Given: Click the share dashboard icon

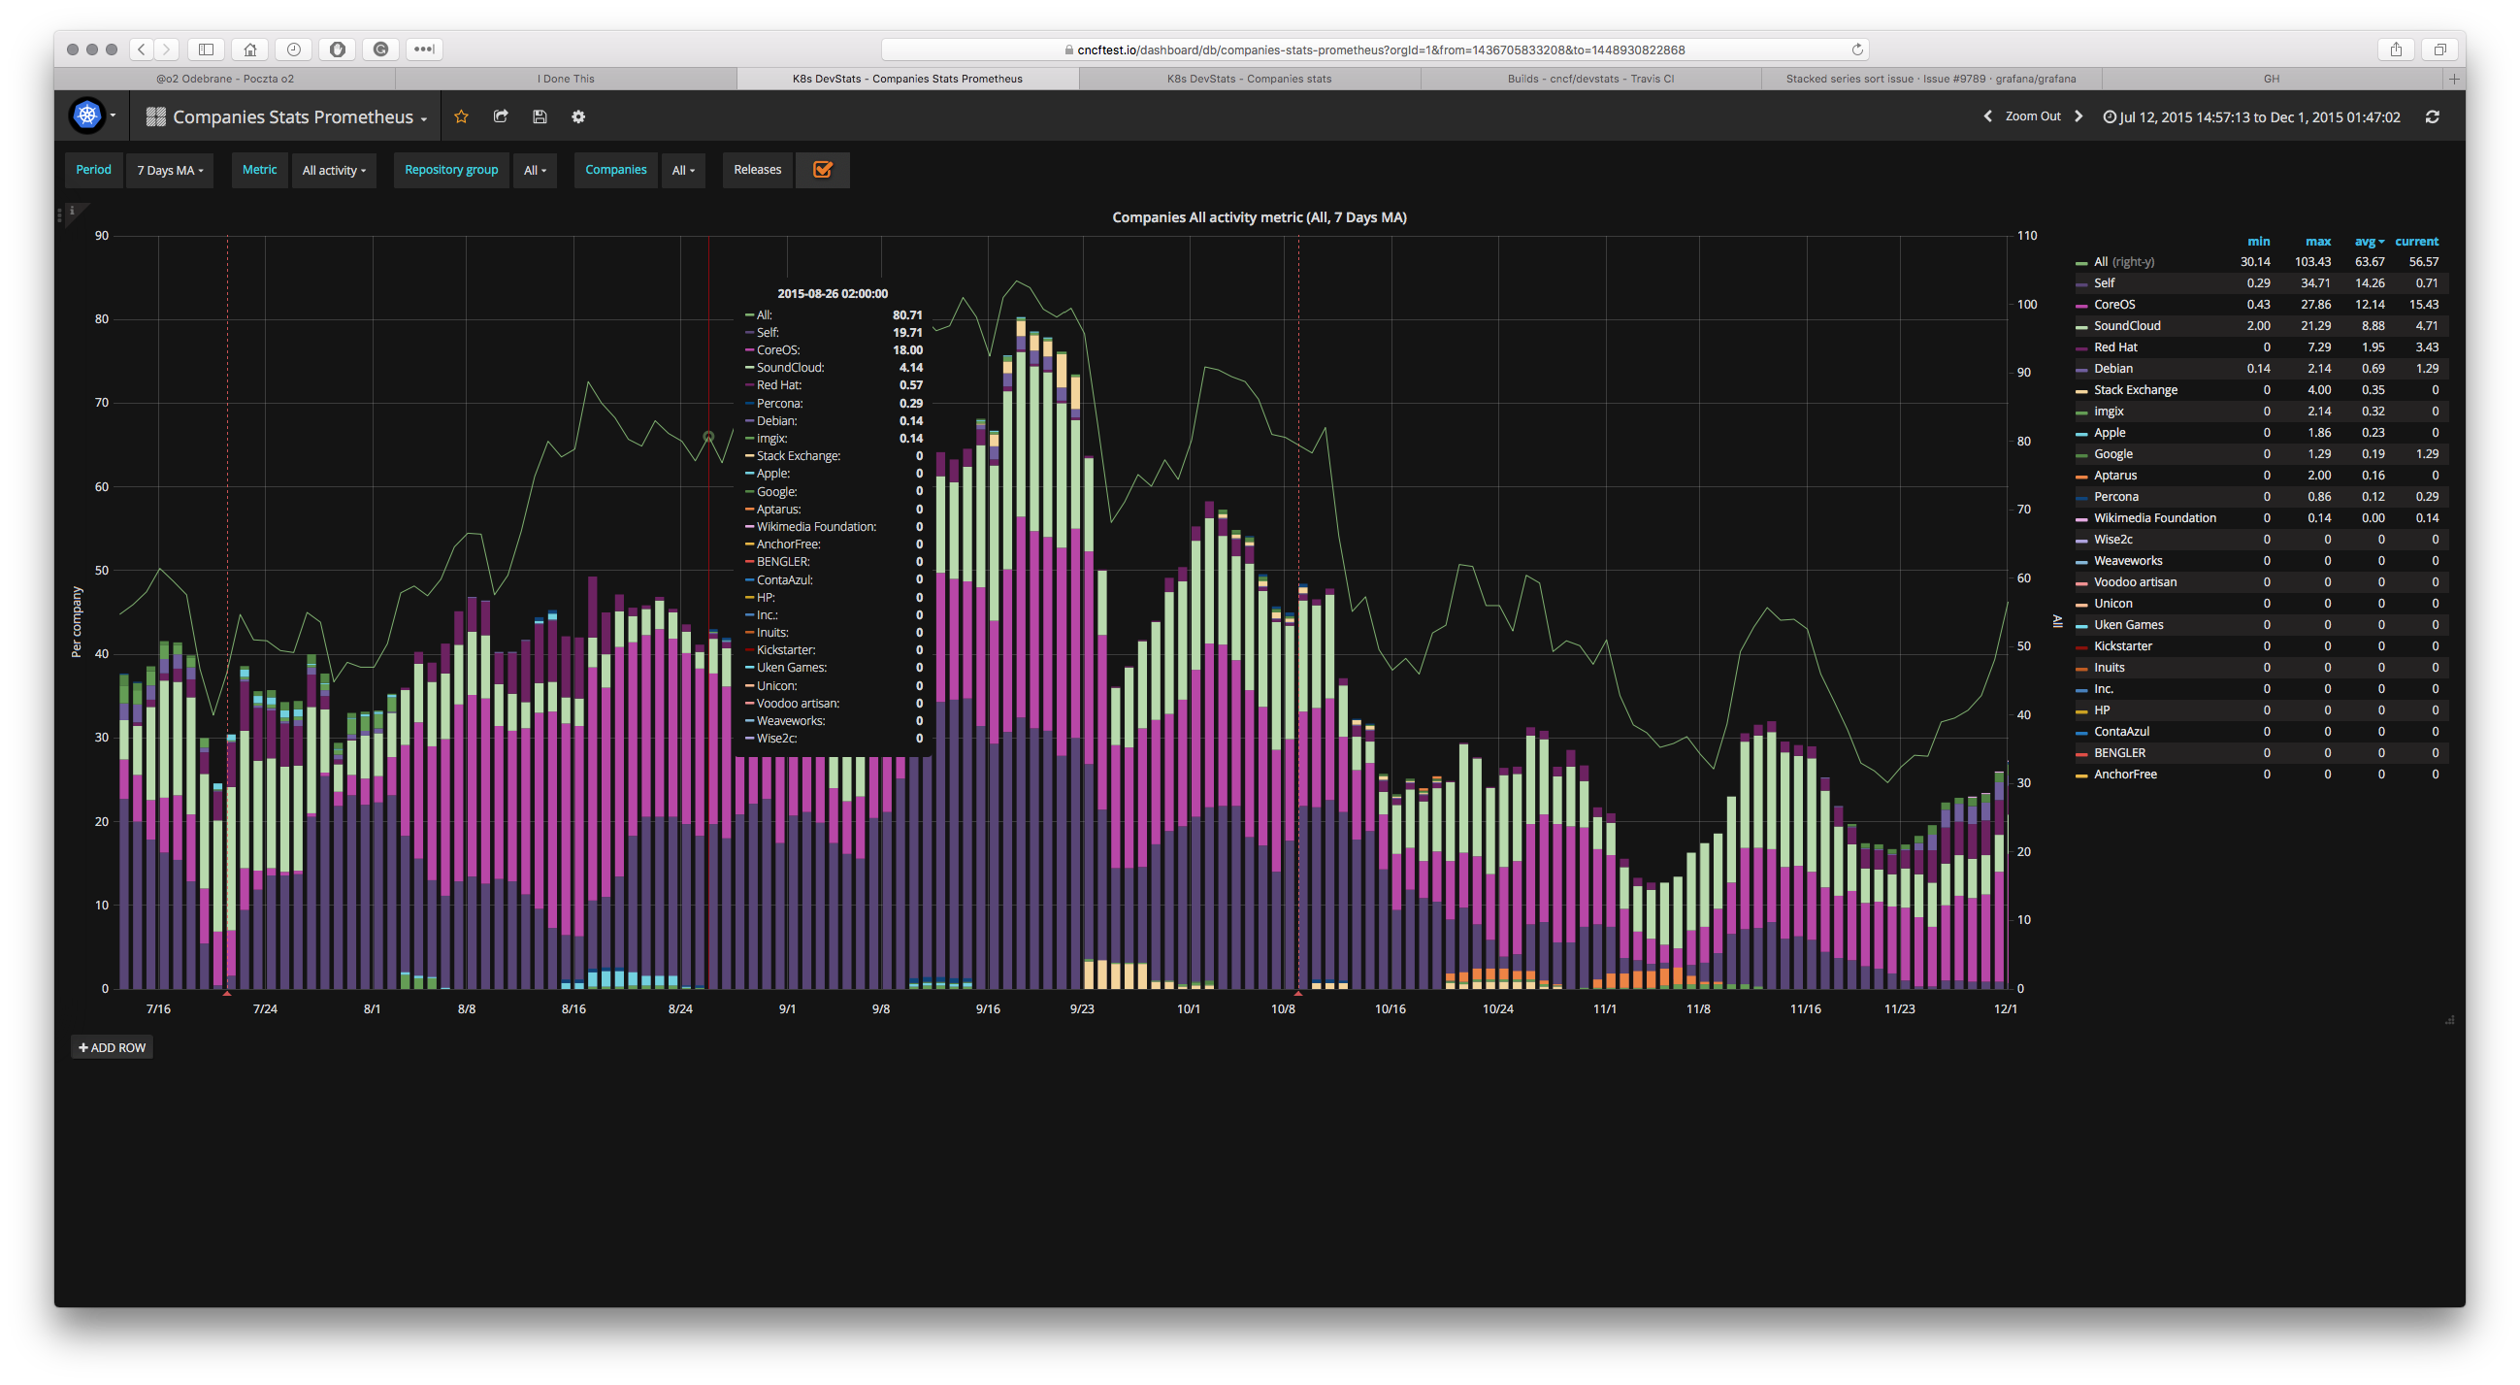Looking at the screenshot, I should click(500, 115).
